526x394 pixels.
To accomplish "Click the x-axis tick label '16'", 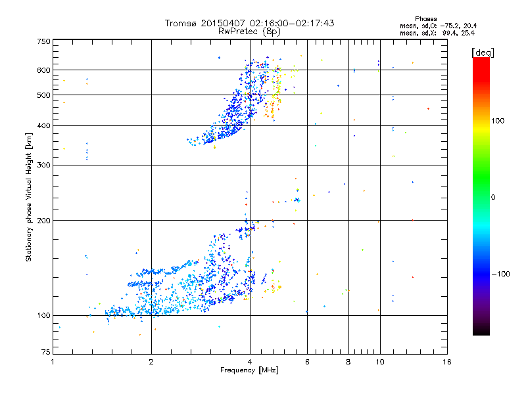I will [447, 362].
